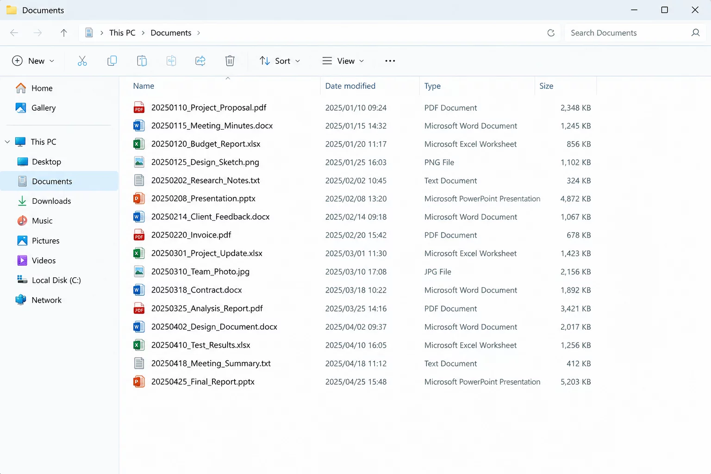Select 20250418_Meeting_Summary.txt file name
This screenshot has height=474, width=711.
[x=211, y=364]
